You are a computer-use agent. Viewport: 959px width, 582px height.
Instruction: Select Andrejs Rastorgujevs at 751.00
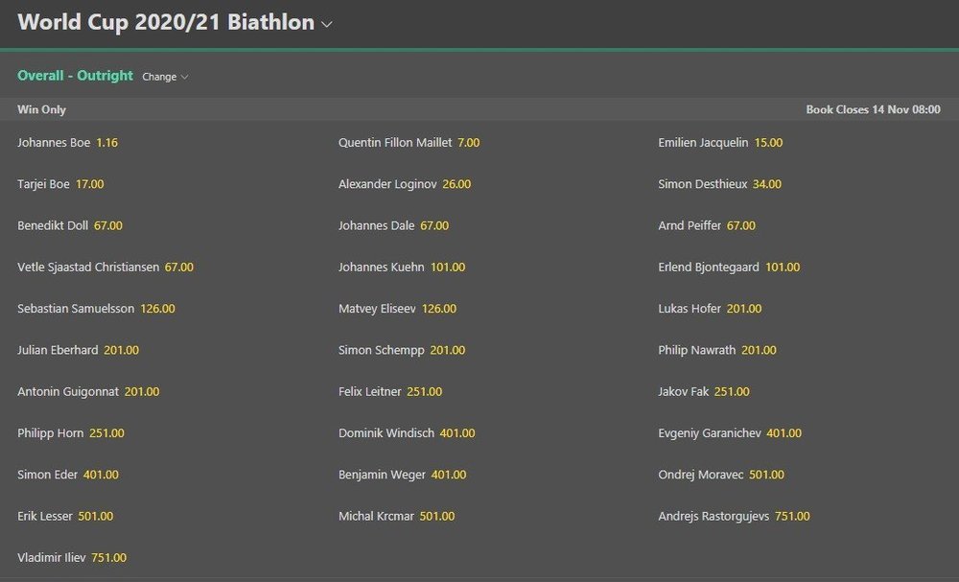coord(791,517)
